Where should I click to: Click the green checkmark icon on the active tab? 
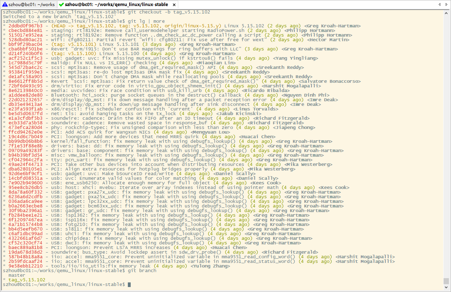[62, 5]
